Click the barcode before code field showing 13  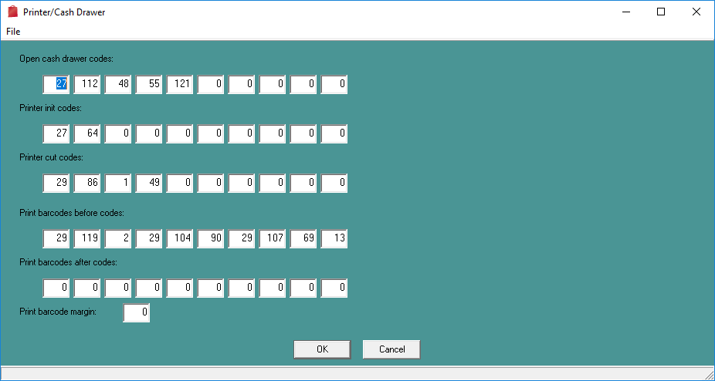[x=334, y=238]
